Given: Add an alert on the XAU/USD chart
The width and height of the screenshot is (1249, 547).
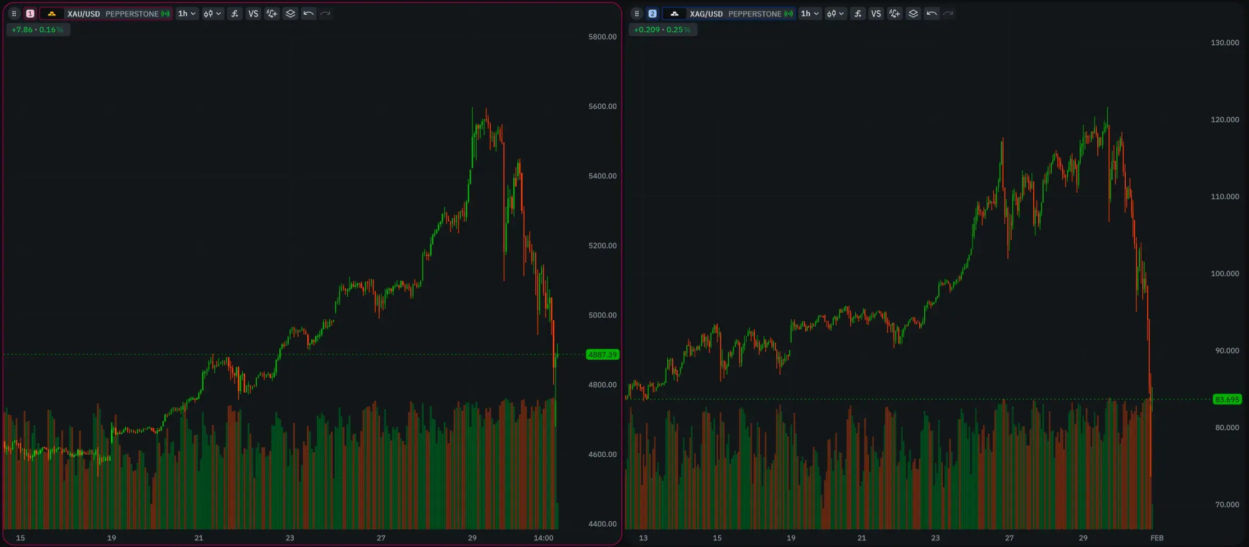Looking at the screenshot, I should [272, 14].
